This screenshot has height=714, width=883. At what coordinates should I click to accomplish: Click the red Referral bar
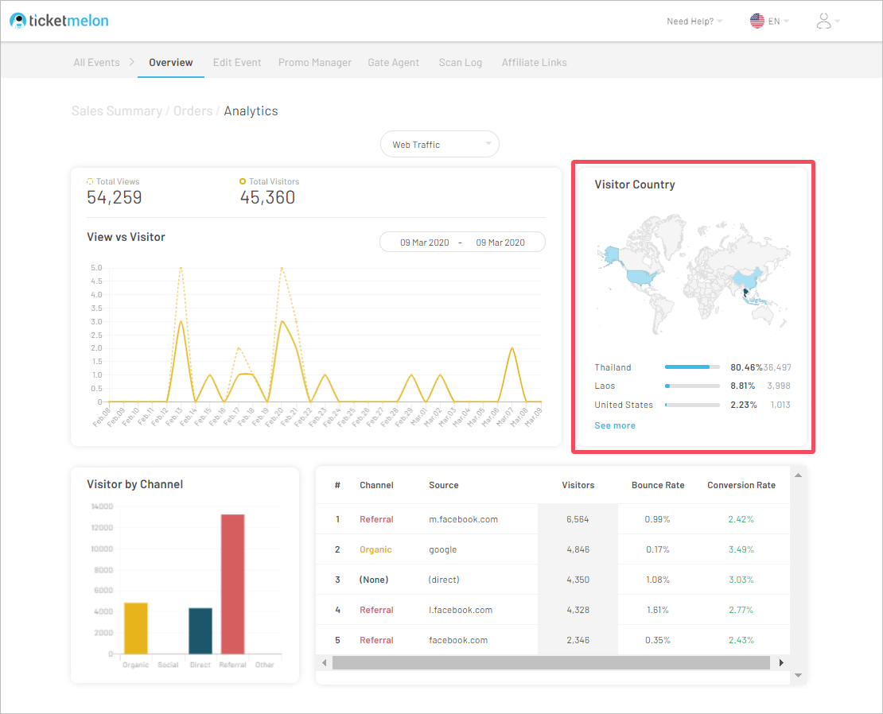click(x=232, y=584)
